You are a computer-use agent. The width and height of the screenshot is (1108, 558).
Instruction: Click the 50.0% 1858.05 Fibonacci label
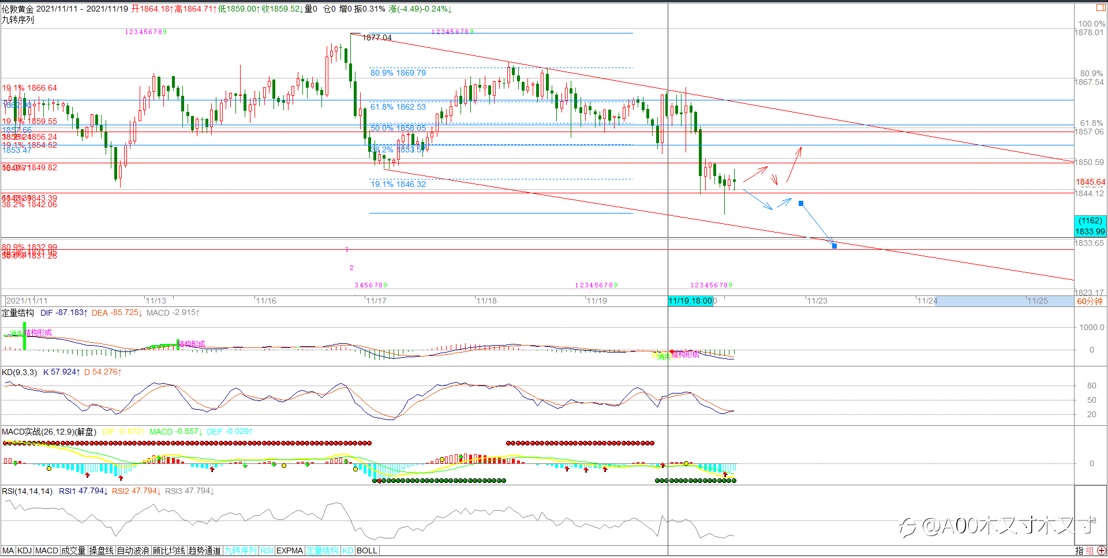tap(398, 128)
